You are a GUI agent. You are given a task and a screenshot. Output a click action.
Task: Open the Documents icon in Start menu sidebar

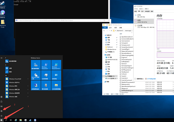[2, 102]
